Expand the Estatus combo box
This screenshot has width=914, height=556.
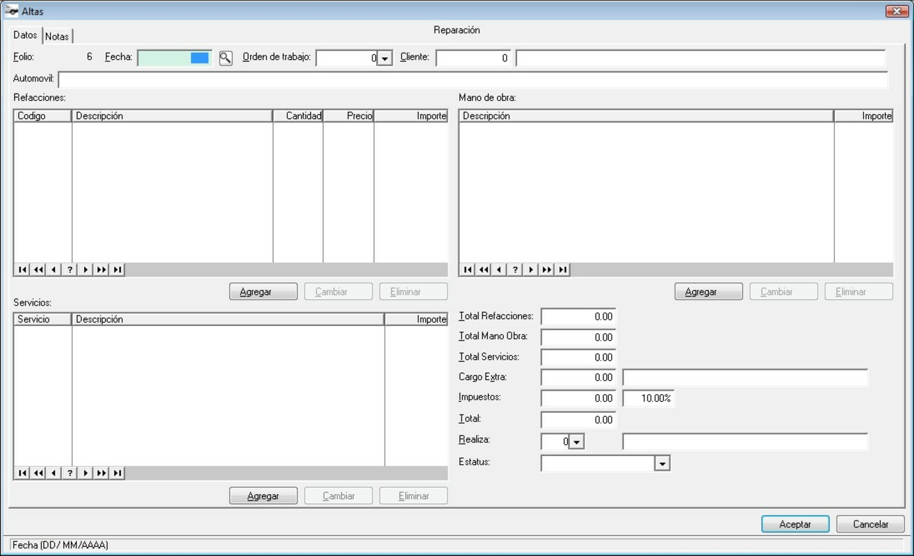coord(662,464)
